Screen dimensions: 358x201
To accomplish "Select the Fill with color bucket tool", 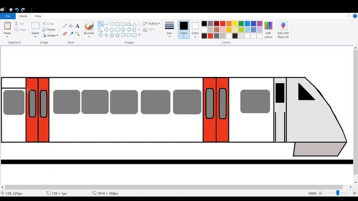I will [x=71, y=26].
